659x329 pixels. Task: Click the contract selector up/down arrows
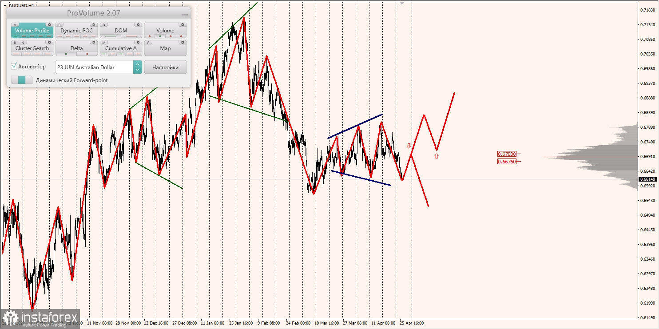(x=138, y=67)
